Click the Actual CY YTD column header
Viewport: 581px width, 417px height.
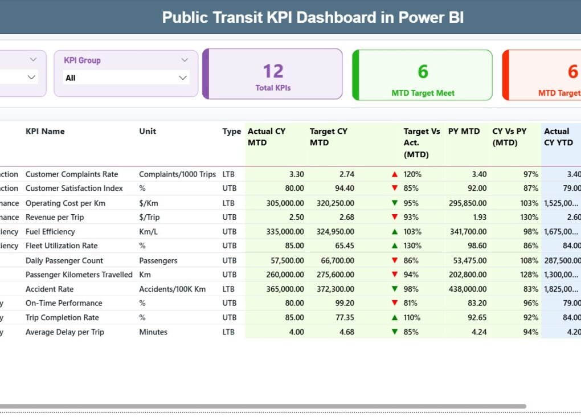coord(560,137)
